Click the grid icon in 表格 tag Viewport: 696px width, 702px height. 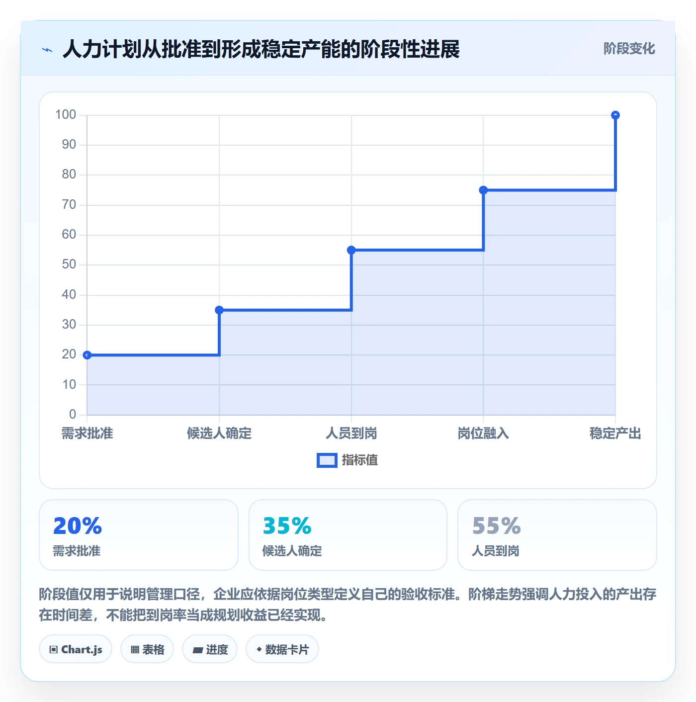(x=135, y=650)
